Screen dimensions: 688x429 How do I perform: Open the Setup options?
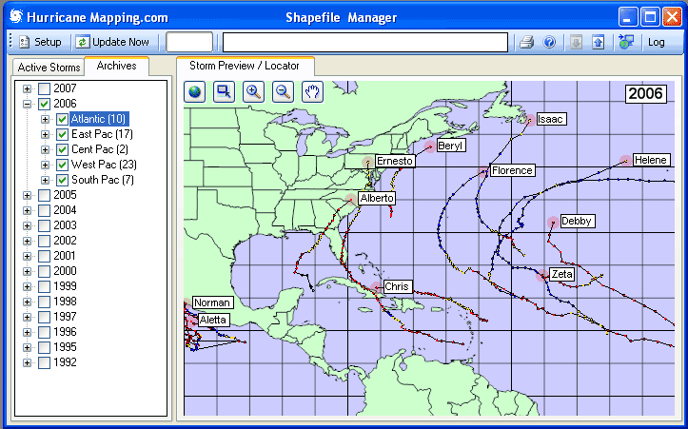[40, 42]
